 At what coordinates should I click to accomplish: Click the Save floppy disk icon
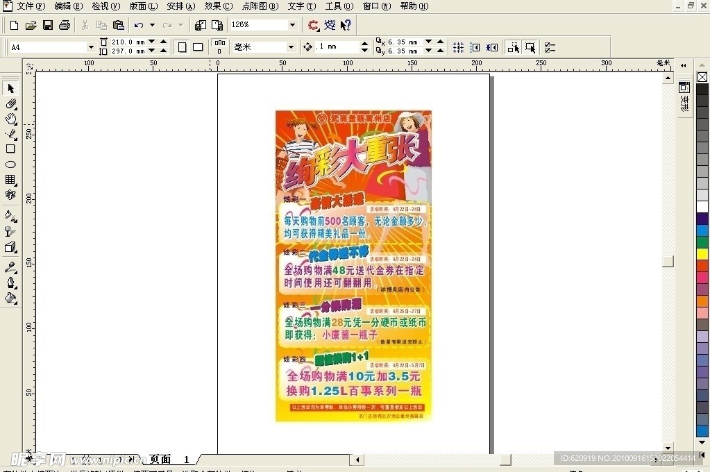pyautogui.click(x=48, y=25)
